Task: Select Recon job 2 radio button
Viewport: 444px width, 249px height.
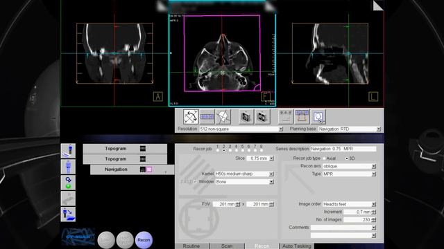Action: [223, 151]
